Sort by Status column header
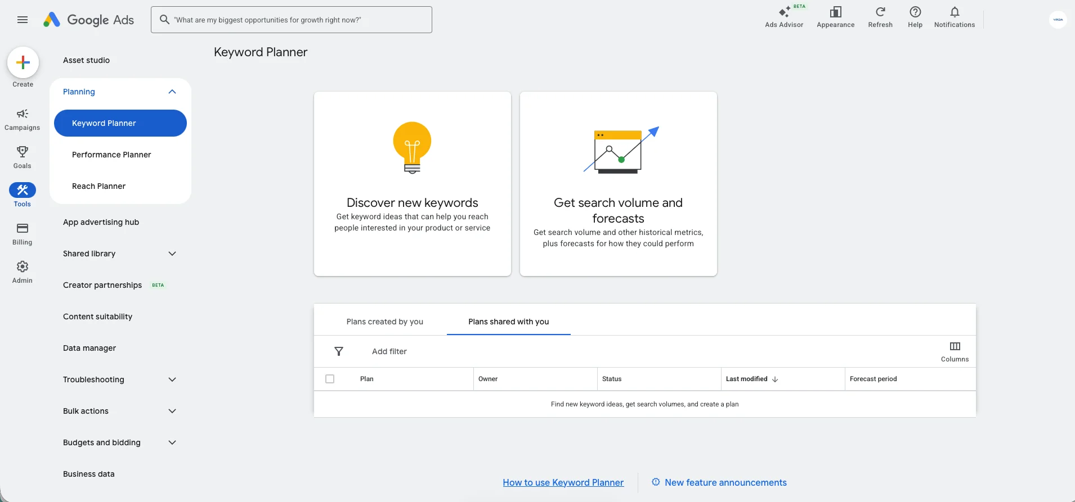1075x502 pixels. point(612,379)
